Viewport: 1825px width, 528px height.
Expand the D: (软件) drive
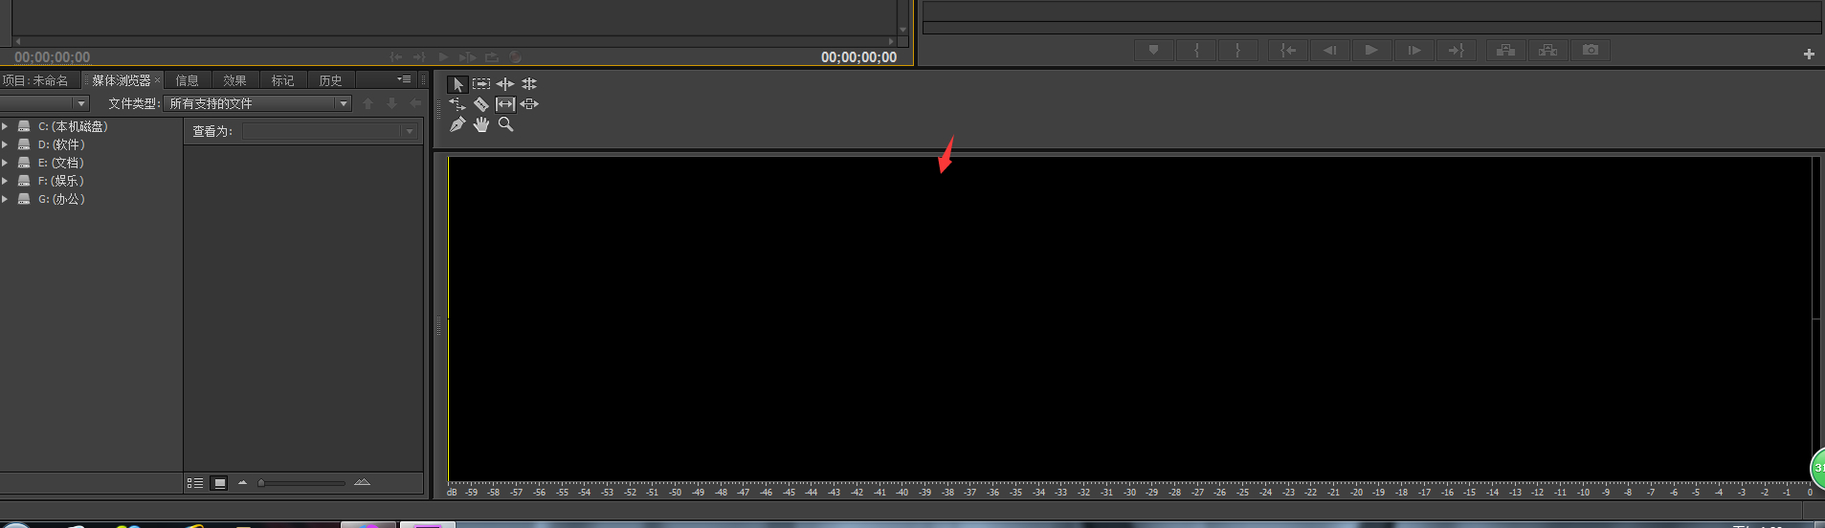[5, 144]
